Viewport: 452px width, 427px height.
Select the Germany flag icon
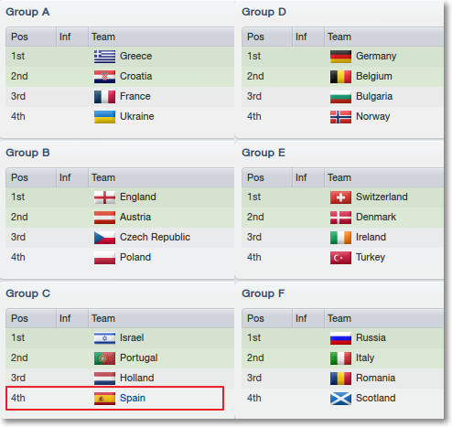point(340,57)
